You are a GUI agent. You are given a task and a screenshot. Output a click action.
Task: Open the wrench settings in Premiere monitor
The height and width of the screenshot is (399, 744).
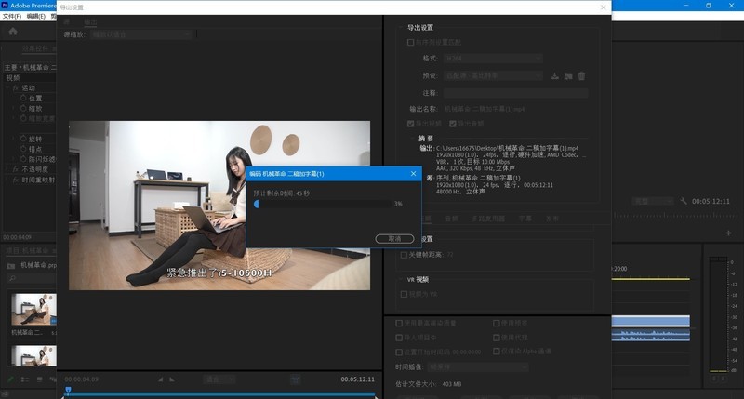click(x=684, y=201)
